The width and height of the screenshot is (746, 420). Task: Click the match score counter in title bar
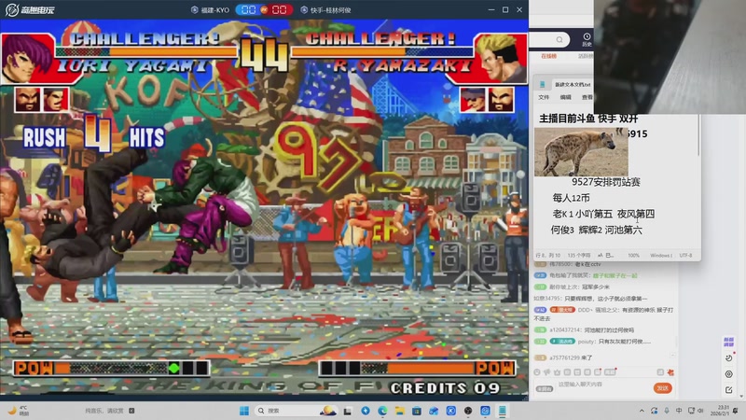264,10
